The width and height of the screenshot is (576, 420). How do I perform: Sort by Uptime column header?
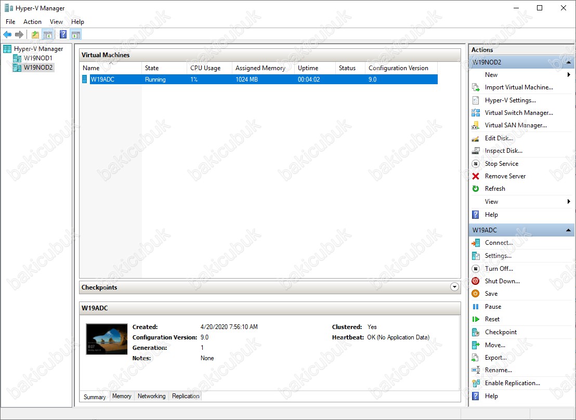coord(315,68)
